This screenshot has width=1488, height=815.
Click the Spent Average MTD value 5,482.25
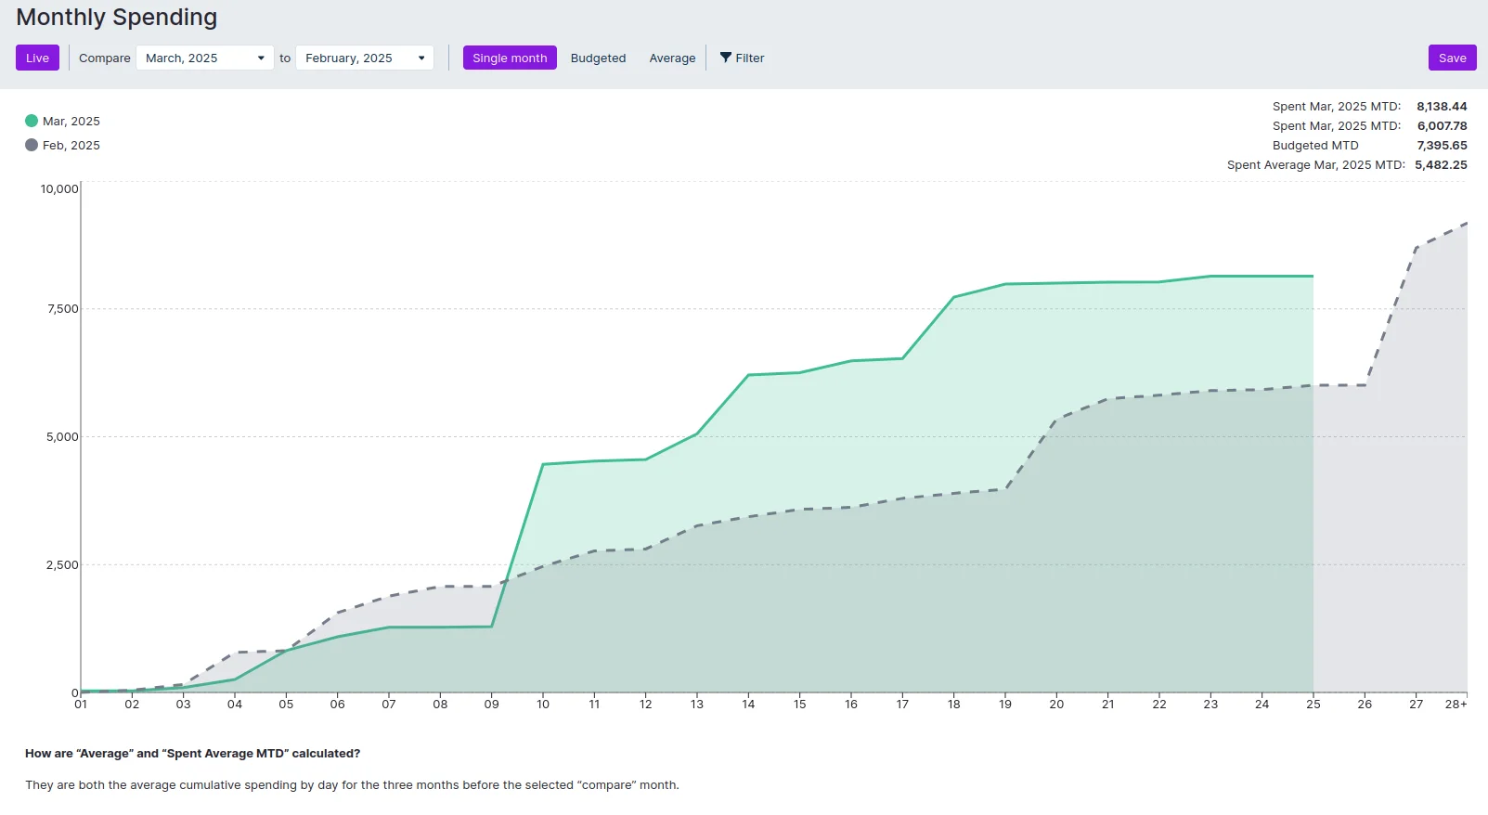[1441, 165]
